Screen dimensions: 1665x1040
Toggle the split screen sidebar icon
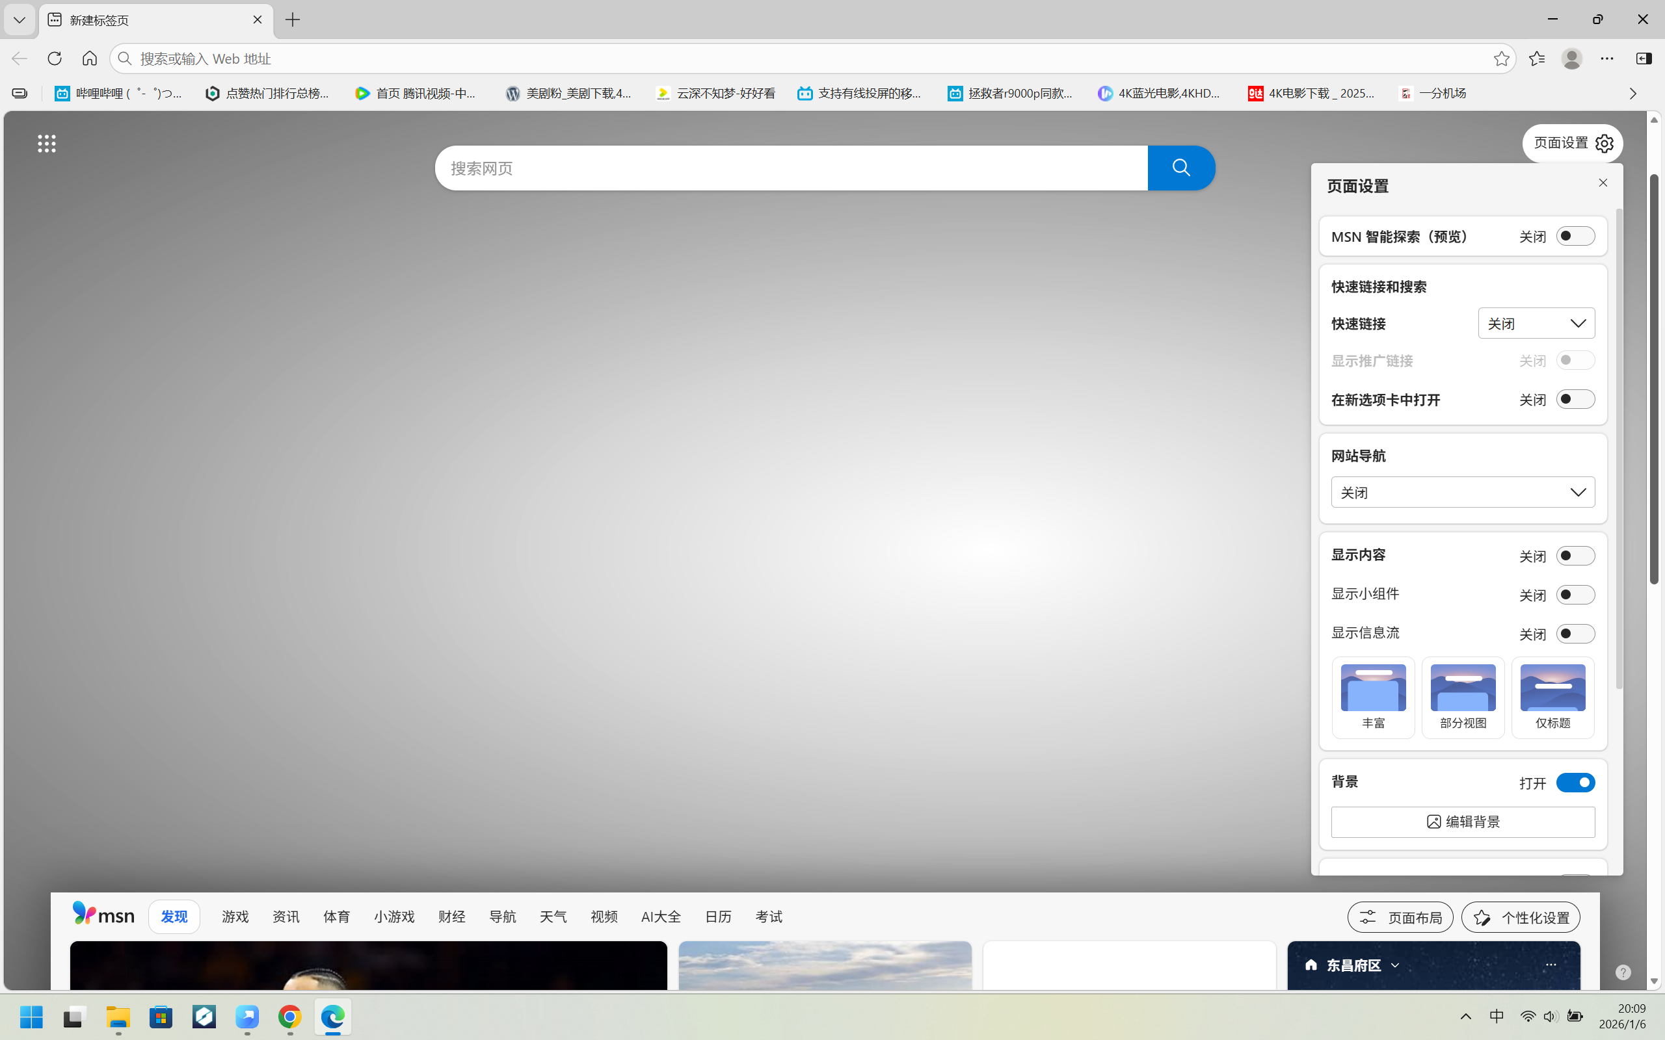tap(1644, 58)
